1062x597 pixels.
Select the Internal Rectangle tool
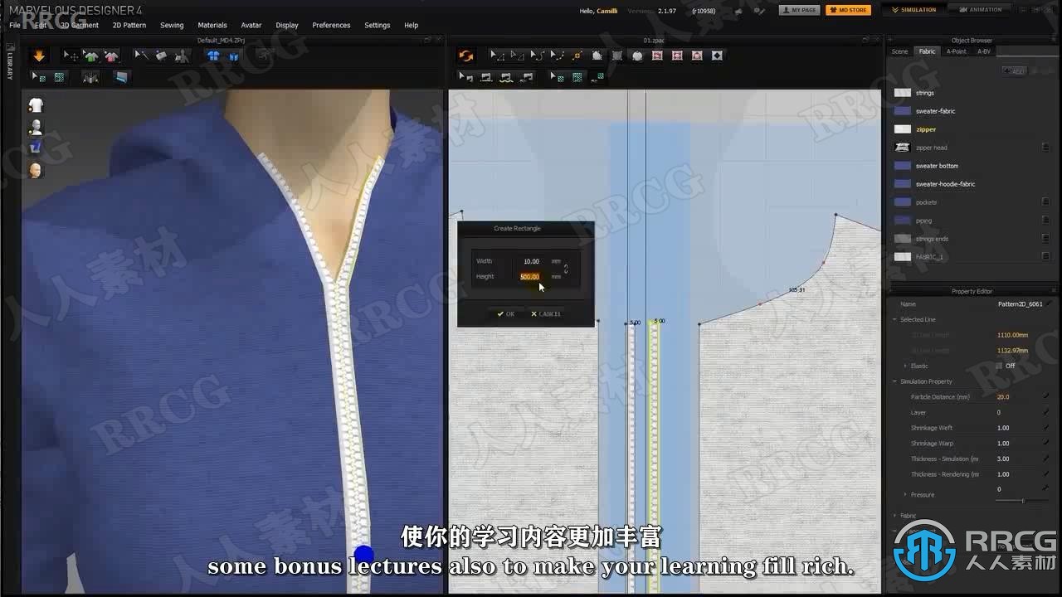pyautogui.click(x=677, y=56)
